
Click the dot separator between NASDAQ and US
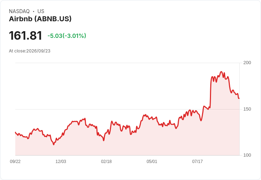33,11
